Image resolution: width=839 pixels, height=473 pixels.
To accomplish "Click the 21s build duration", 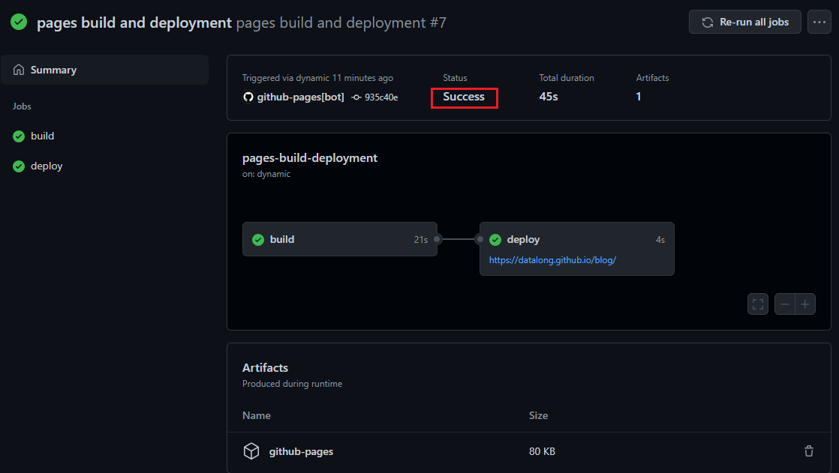I will point(420,240).
